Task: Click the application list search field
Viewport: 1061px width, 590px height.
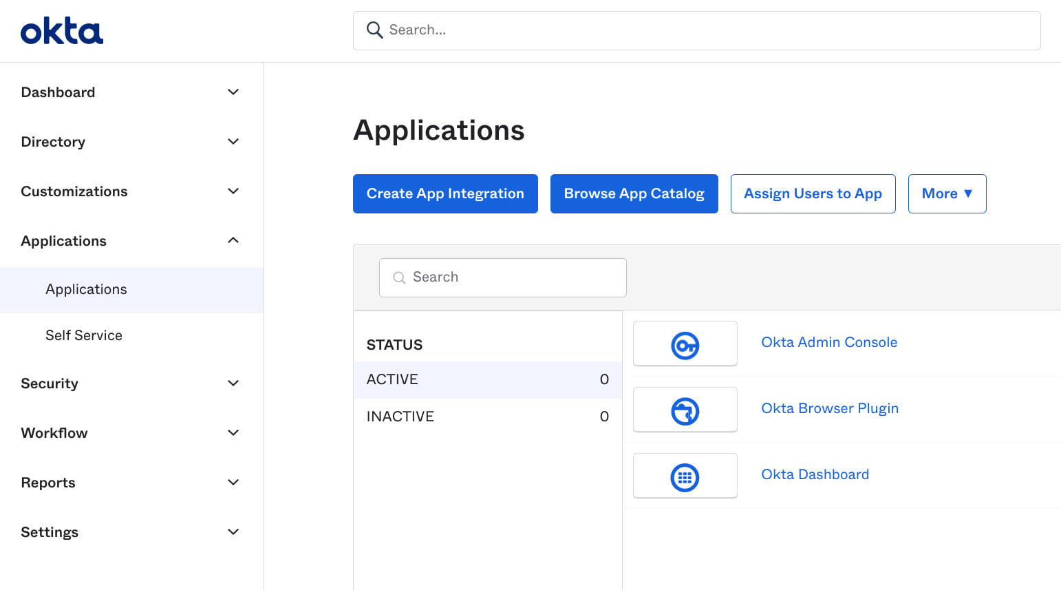Action: click(x=502, y=277)
